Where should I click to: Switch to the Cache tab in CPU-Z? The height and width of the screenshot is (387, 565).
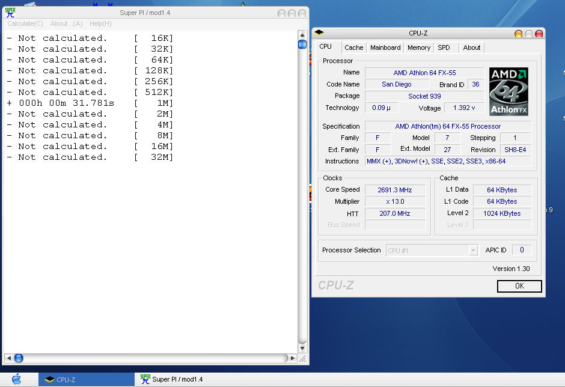[354, 47]
